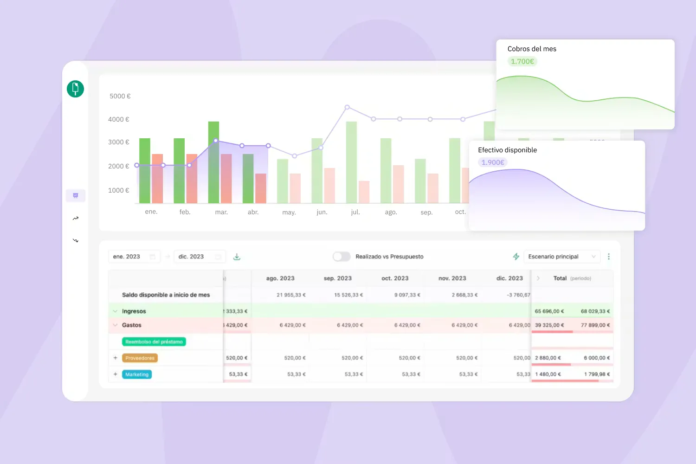
Task: Open the upward trend icon in the sidebar
Action: click(76, 218)
